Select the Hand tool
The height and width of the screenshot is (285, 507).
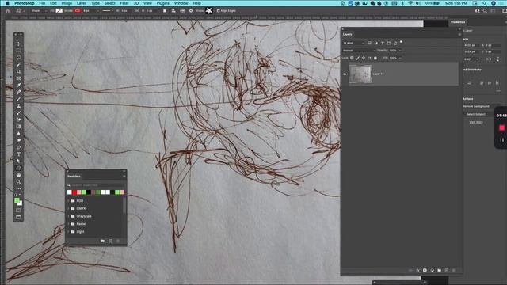[18, 175]
